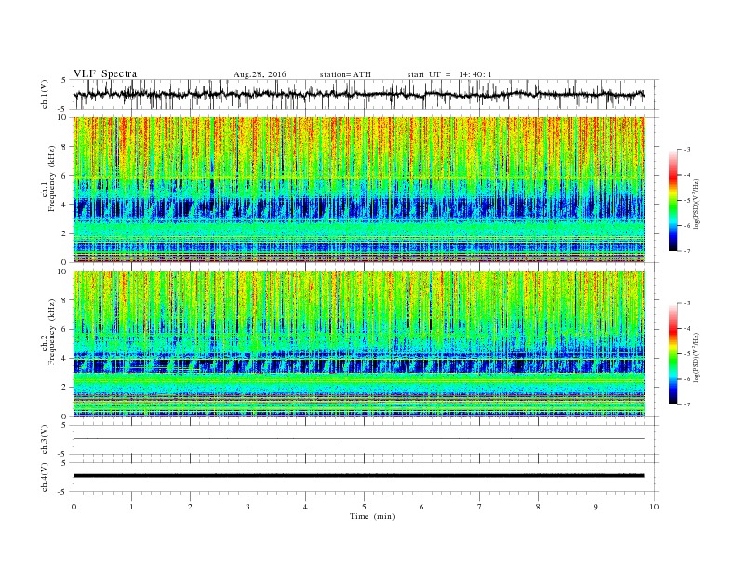Click the flat ch.3 voltage trace line
The width and height of the screenshot is (737, 569).
[358, 439]
